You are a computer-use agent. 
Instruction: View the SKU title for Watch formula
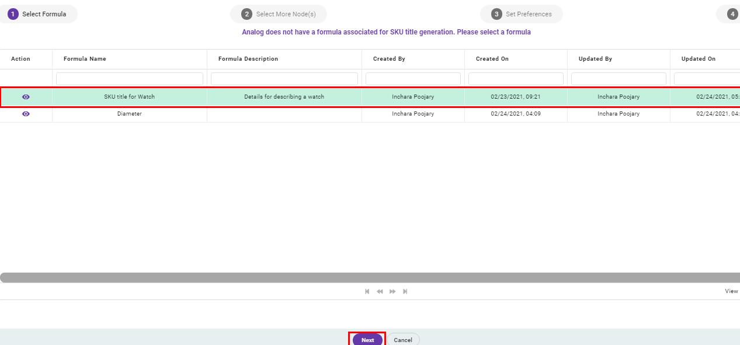click(x=26, y=97)
